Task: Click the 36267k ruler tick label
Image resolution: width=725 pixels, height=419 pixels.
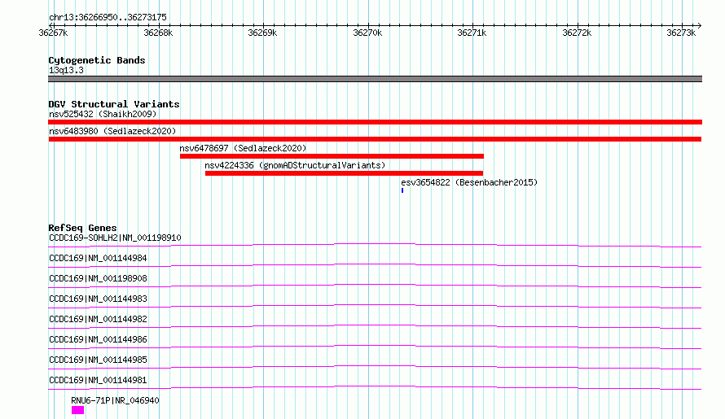Action: pos(53,33)
